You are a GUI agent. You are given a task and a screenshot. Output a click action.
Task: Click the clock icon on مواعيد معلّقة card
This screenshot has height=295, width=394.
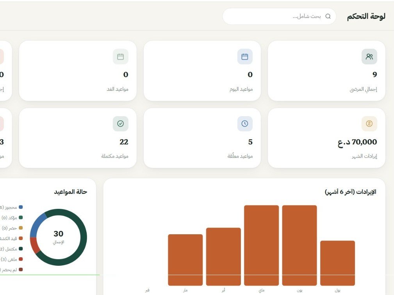click(245, 124)
